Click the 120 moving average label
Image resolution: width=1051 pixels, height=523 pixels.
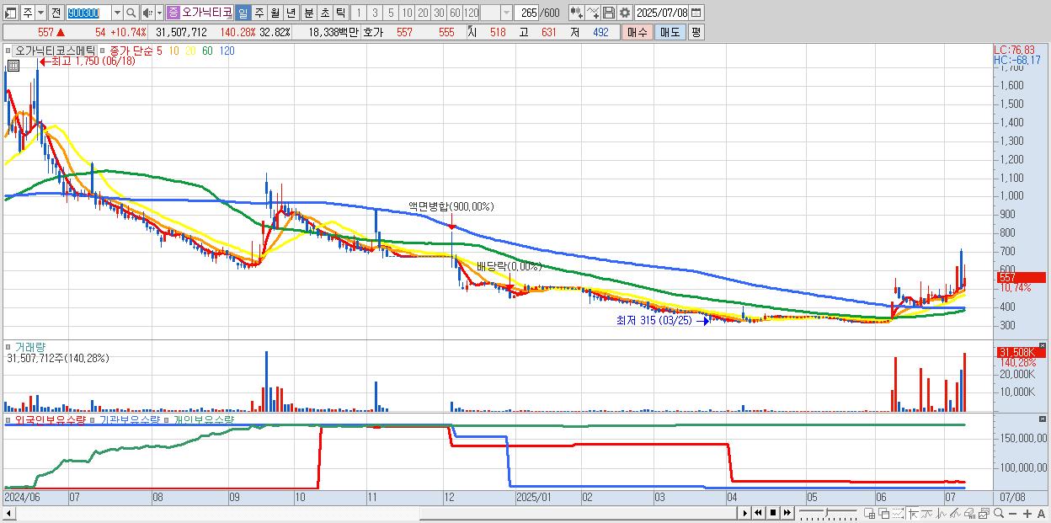[x=227, y=51]
